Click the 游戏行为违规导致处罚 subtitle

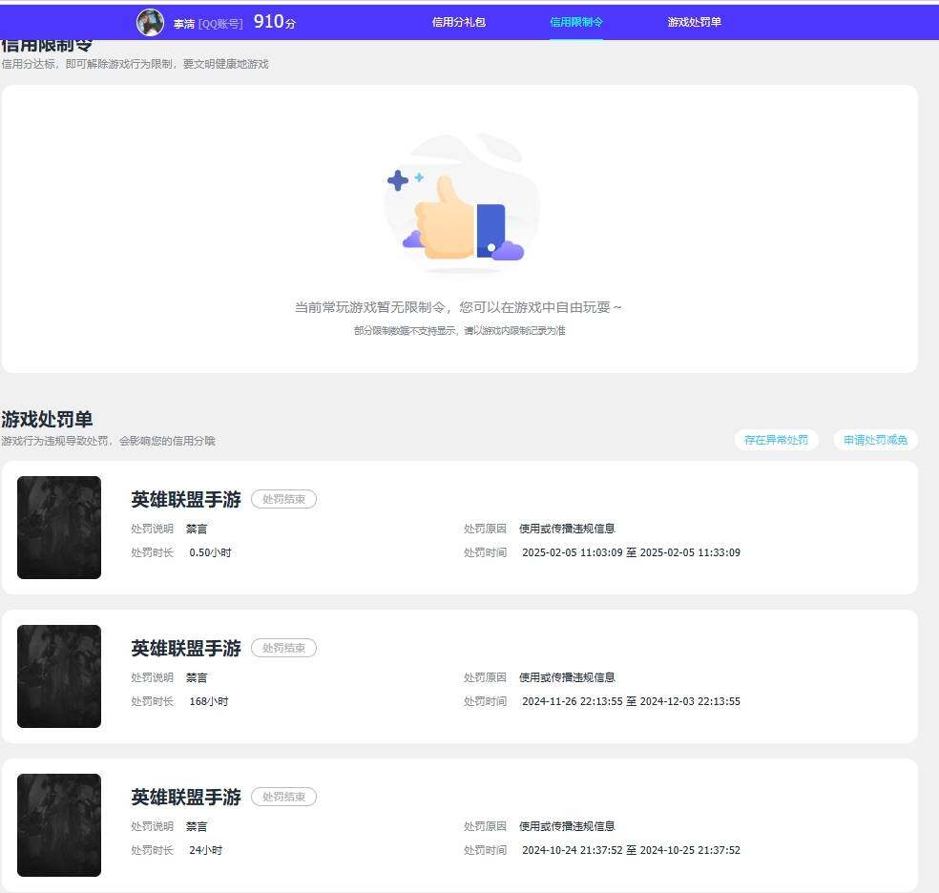(108, 441)
